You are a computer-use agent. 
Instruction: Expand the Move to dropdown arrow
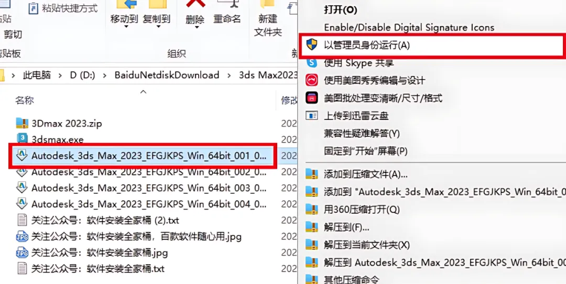[x=126, y=27]
